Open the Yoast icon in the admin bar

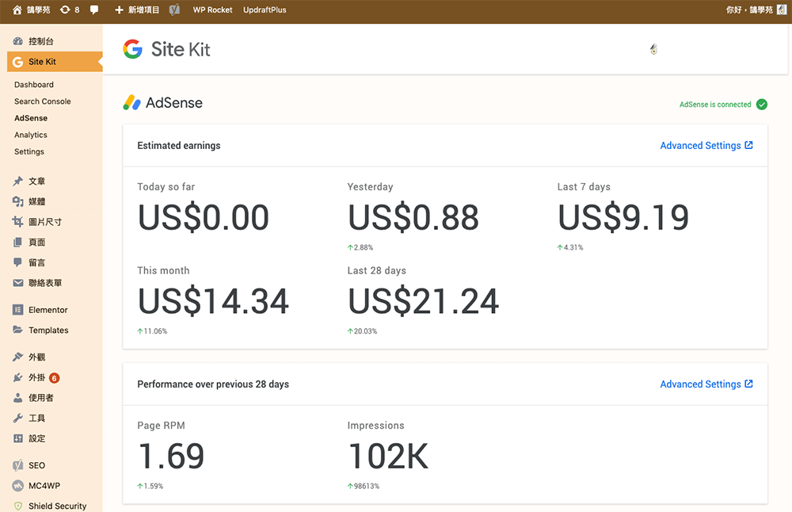pyautogui.click(x=174, y=10)
